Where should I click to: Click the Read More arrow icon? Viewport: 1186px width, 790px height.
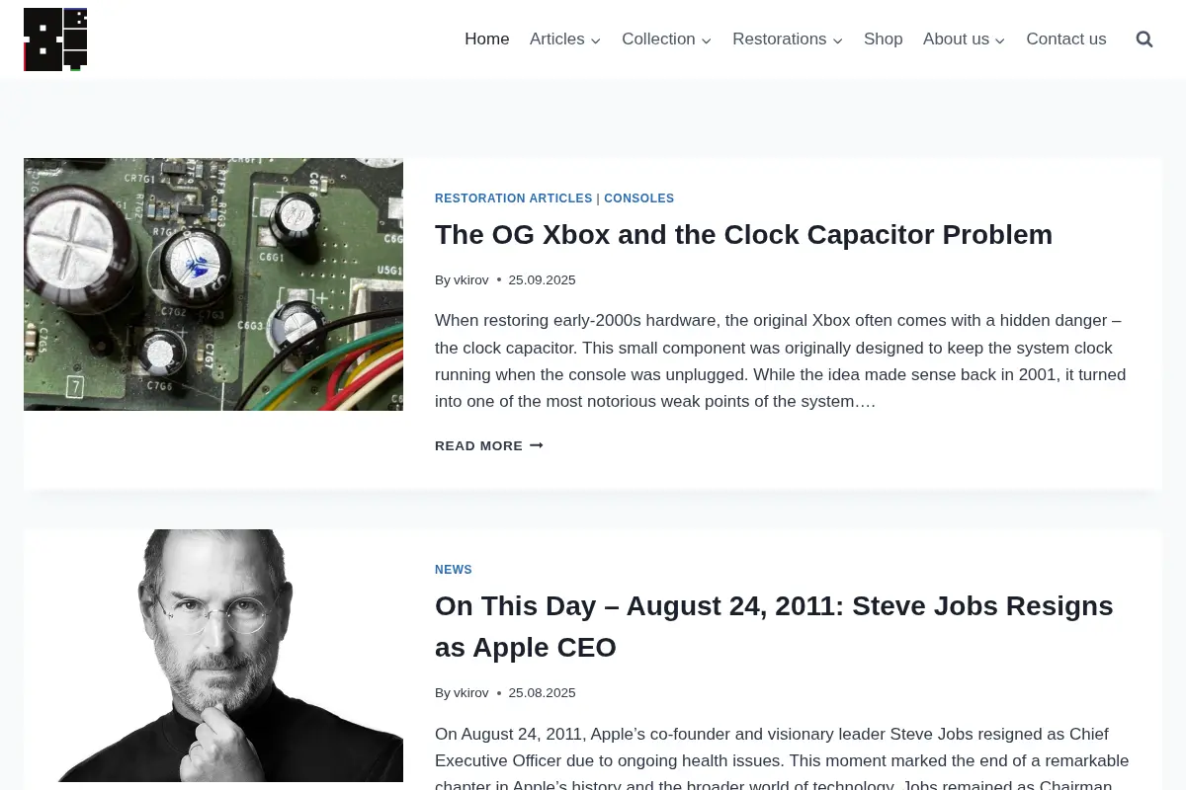point(537,445)
